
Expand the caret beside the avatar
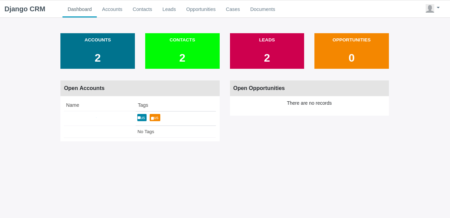[438, 8]
